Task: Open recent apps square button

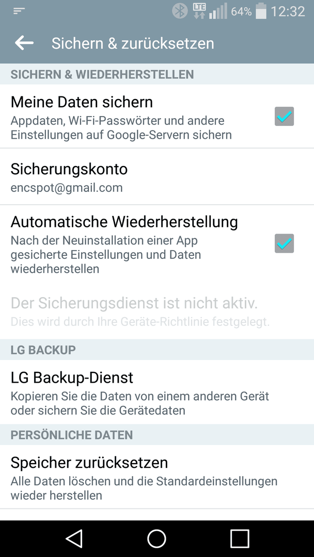Action: [x=239, y=538]
